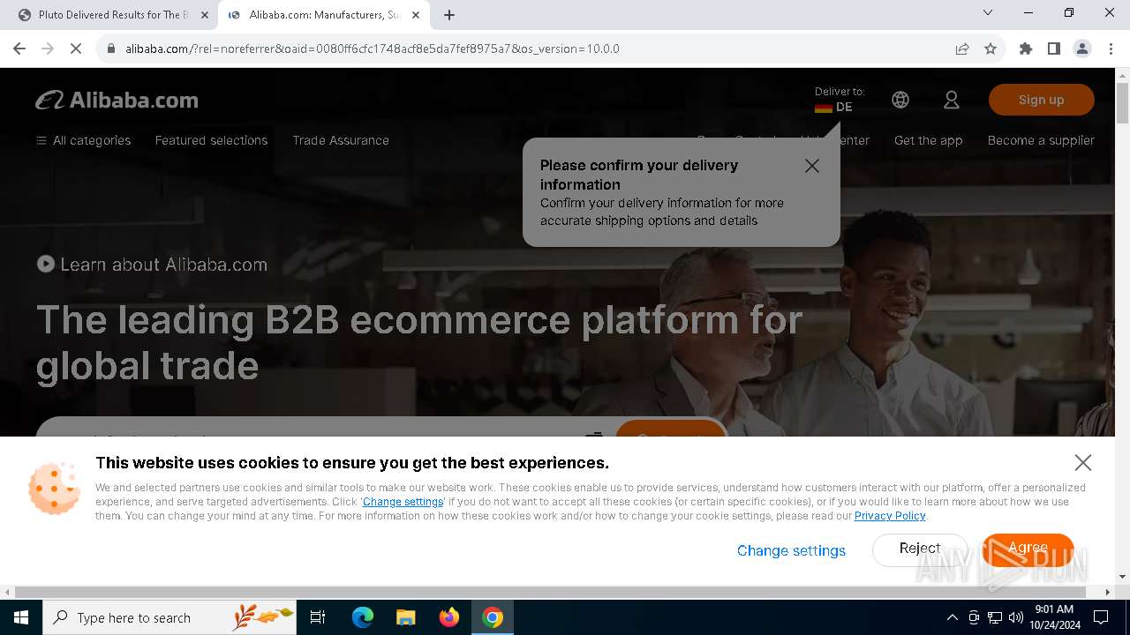The width and height of the screenshot is (1130, 635).
Task: Open the Privacy Policy link
Action: tap(890, 516)
